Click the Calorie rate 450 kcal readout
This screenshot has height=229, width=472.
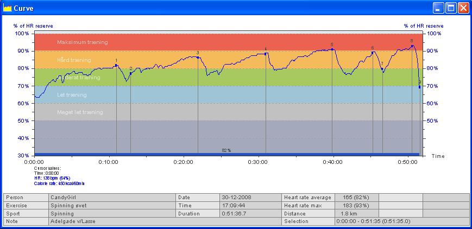point(59,183)
